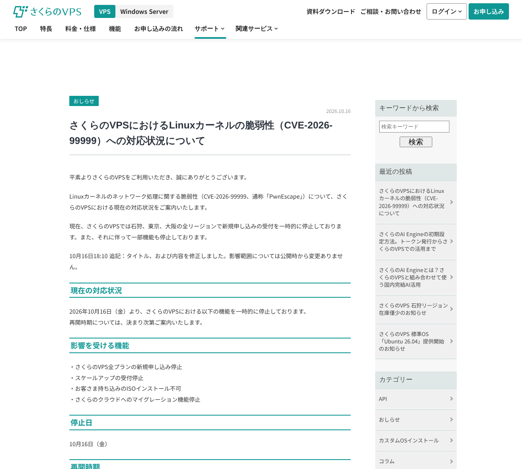Open the カスタムOSインストール category
This screenshot has width=522, height=469.
[x=416, y=440]
